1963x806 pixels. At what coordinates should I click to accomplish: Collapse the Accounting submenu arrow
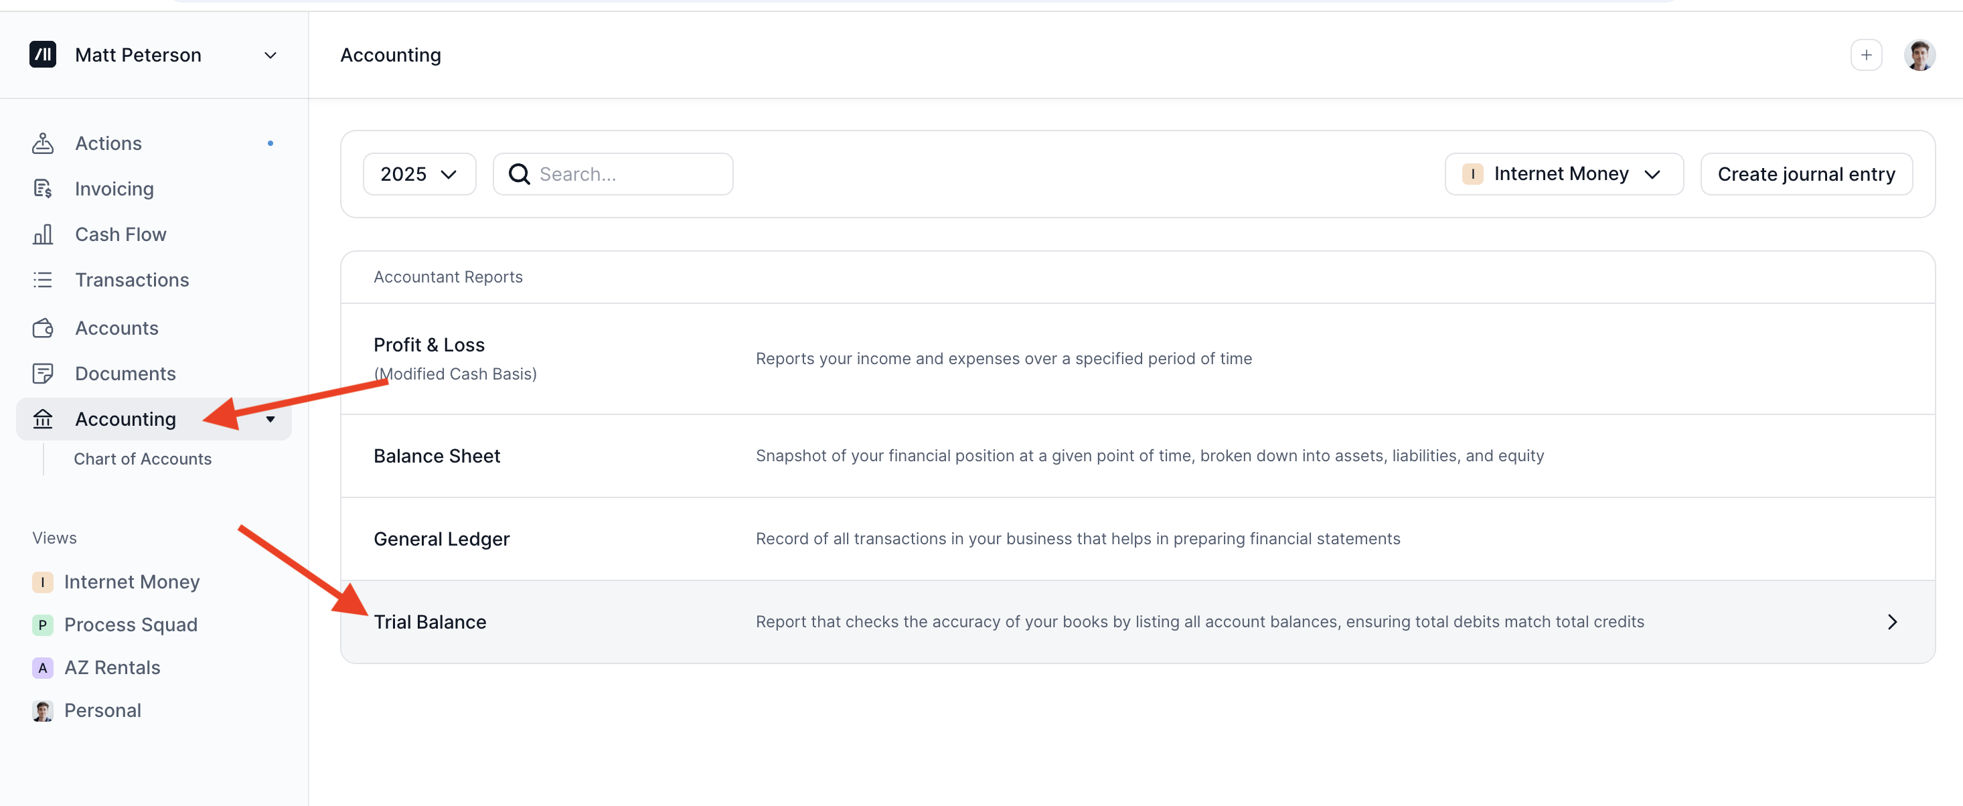(270, 420)
